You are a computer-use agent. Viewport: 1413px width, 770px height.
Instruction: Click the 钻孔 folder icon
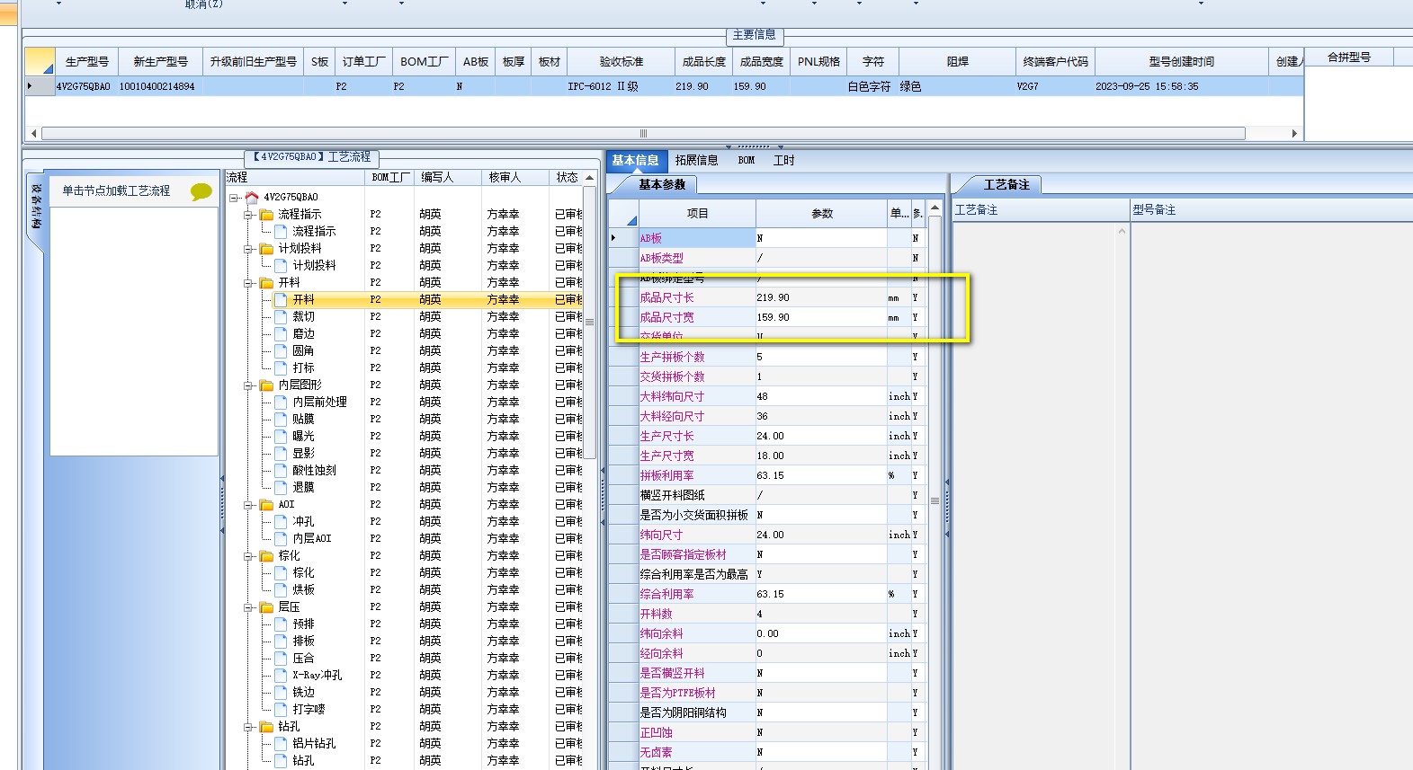[x=266, y=726]
